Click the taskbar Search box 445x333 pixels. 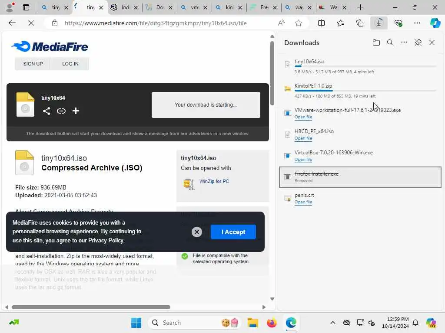194,323
